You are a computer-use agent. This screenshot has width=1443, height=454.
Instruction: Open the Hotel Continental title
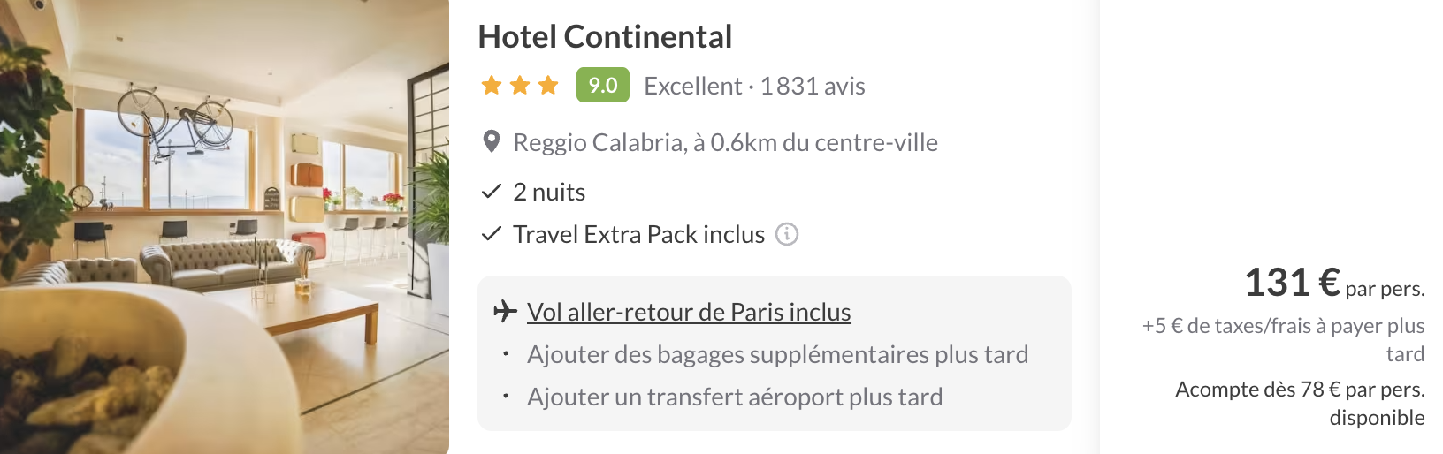pos(605,37)
